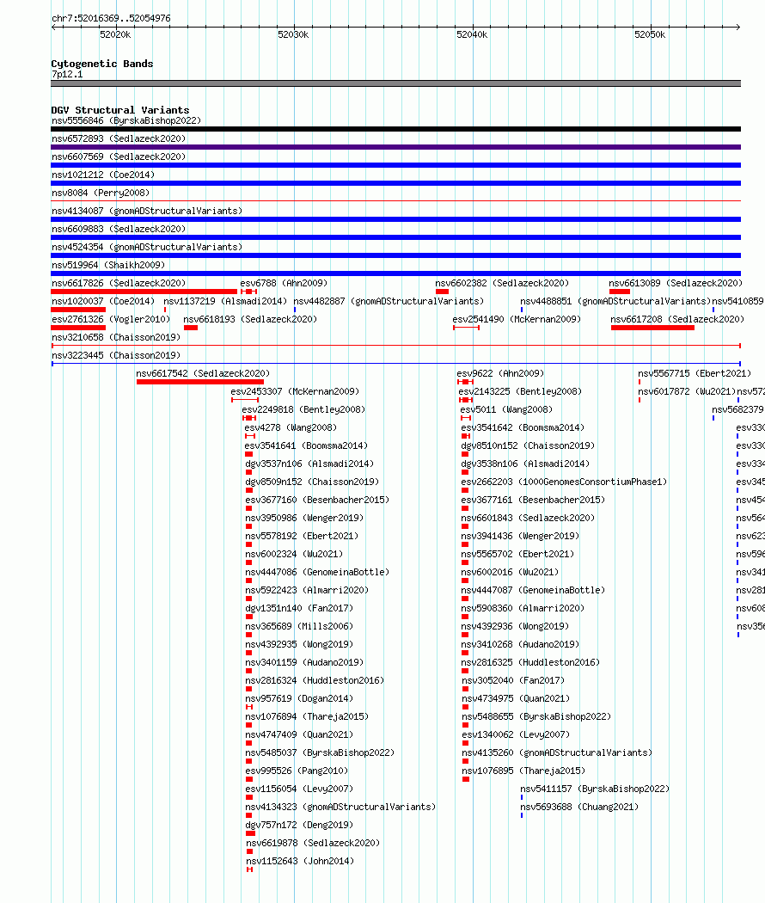
Task: Open esv9622 (Ahn2009) variant
Action: pyautogui.click(x=500, y=373)
